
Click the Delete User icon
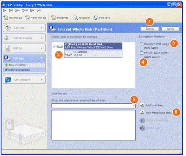142,128
